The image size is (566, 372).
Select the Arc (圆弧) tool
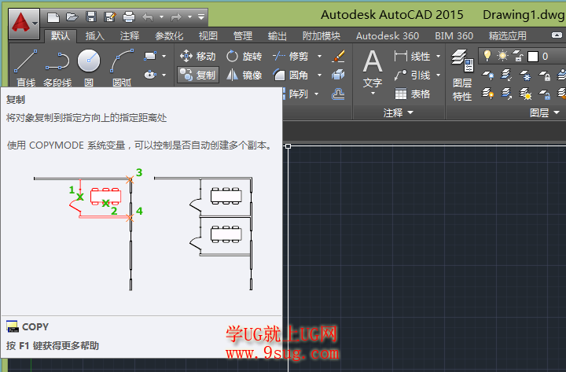[x=122, y=68]
